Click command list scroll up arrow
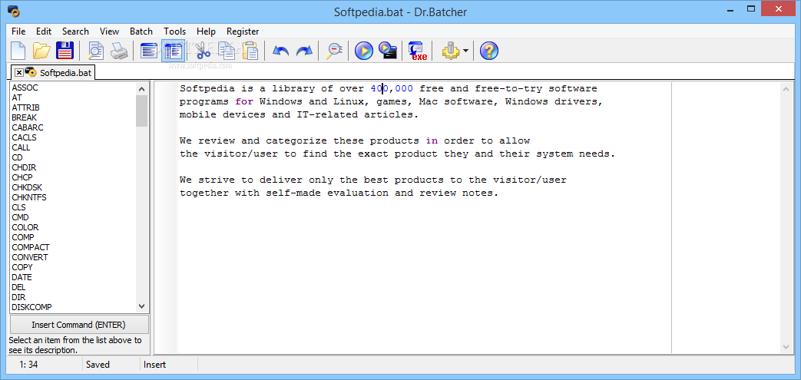Image resolution: width=801 pixels, height=380 pixels. (x=142, y=89)
